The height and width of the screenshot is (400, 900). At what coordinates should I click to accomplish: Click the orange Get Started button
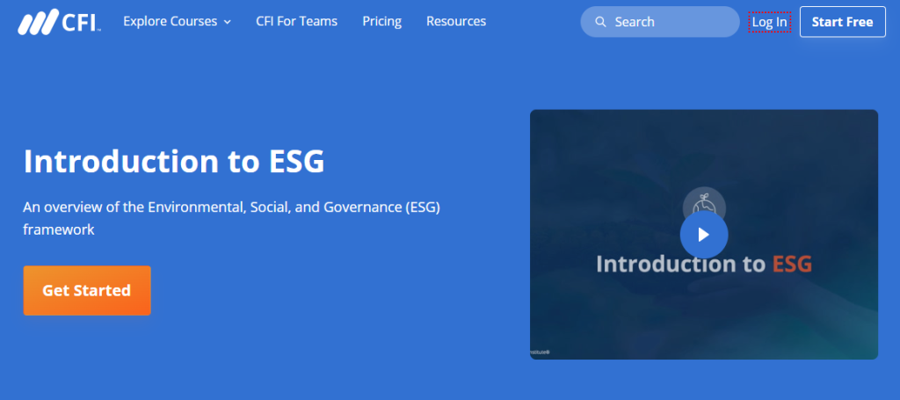pos(87,290)
